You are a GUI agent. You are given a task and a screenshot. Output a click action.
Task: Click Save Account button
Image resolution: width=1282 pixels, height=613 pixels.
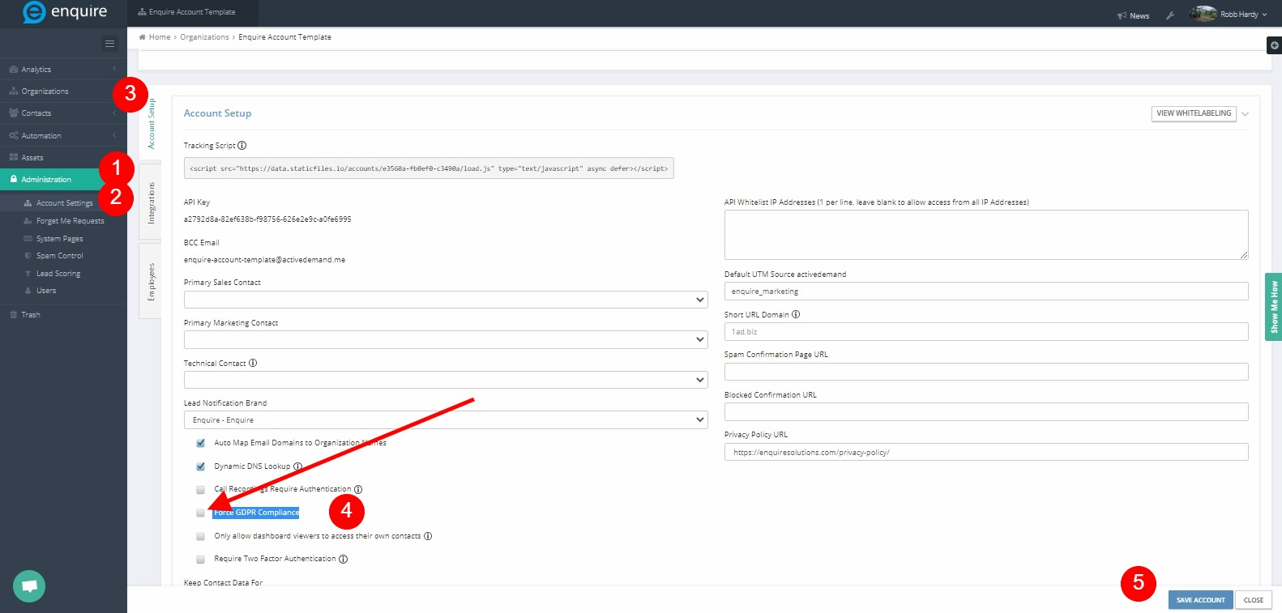[x=1200, y=600]
